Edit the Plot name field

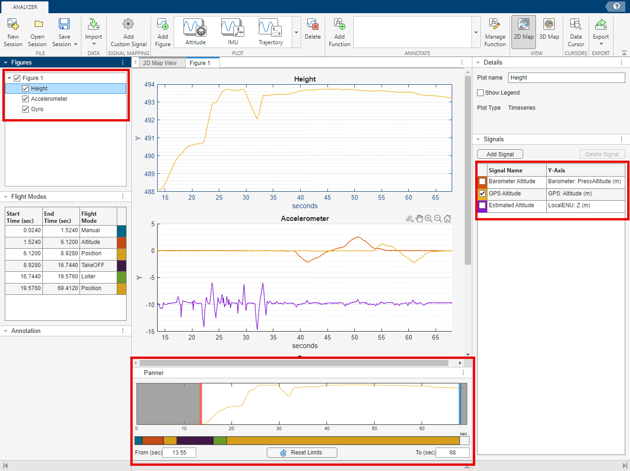click(566, 78)
